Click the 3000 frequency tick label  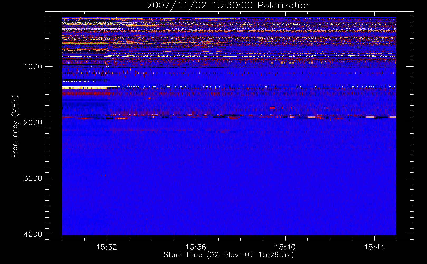(33, 178)
